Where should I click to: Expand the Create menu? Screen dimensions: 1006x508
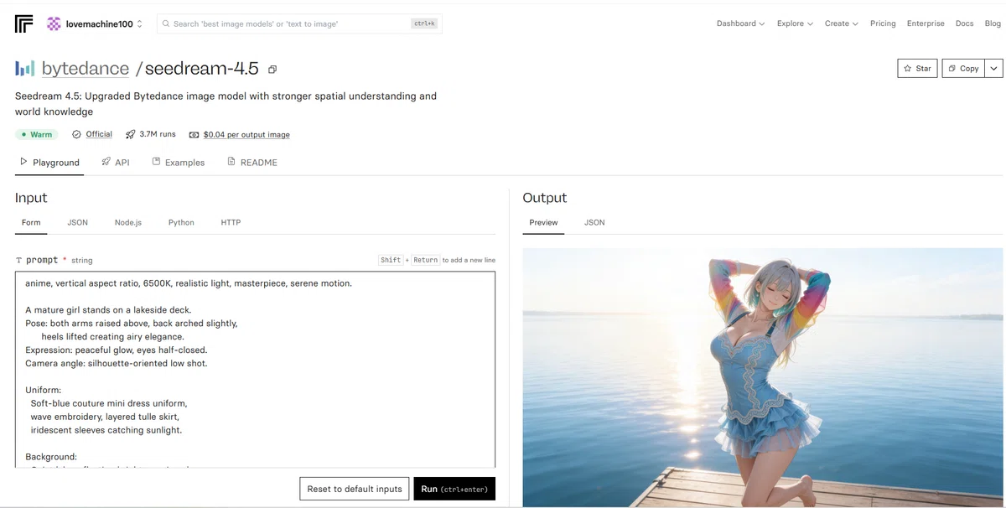tap(841, 23)
